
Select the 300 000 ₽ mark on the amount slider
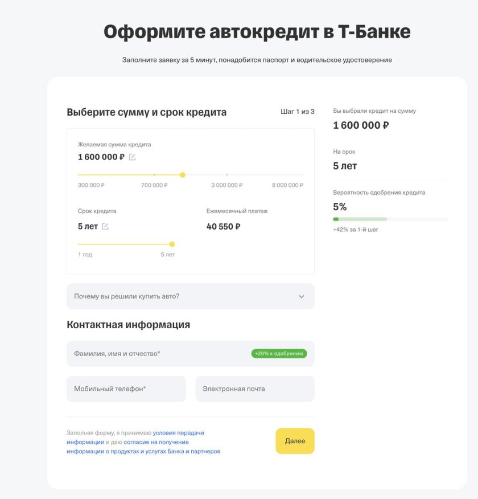point(91,185)
